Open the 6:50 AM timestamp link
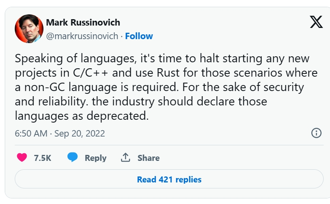 click(x=31, y=133)
